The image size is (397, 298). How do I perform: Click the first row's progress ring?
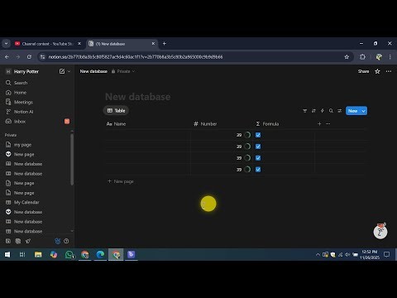pyautogui.click(x=247, y=135)
